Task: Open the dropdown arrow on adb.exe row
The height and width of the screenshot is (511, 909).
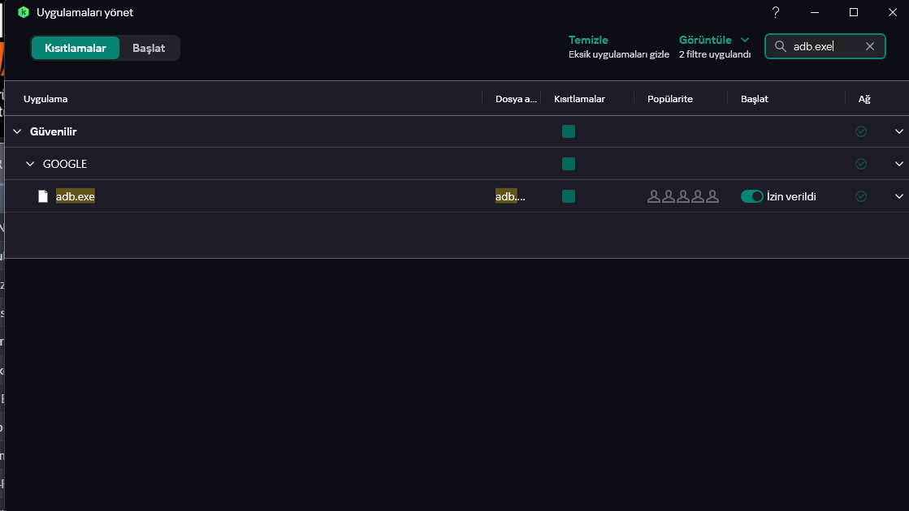Action: coord(899,196)
